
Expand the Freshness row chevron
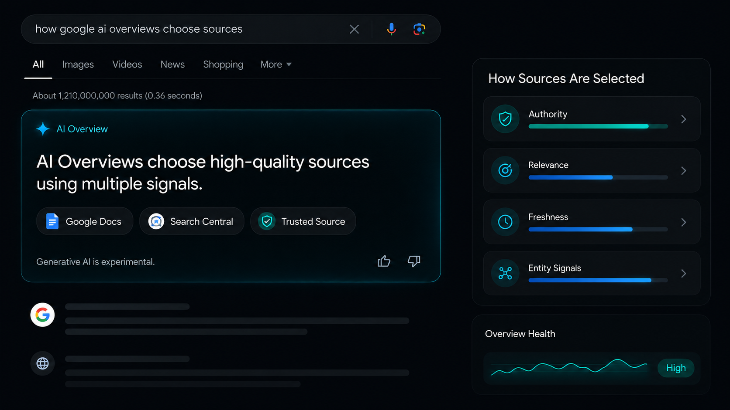684,222
